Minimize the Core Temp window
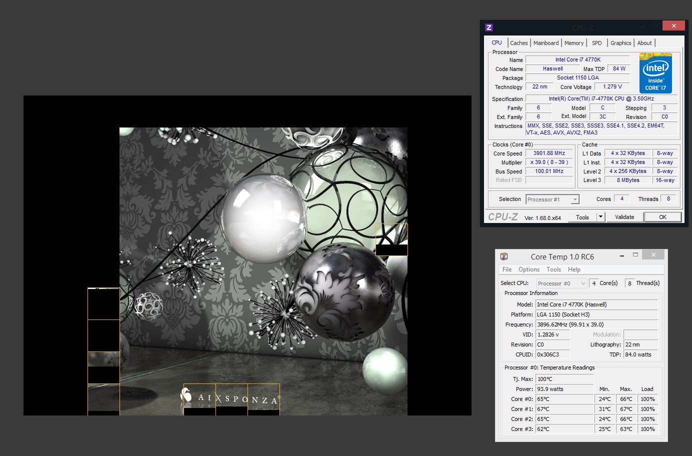Screen dimensions: 692x456 (621, 255)
